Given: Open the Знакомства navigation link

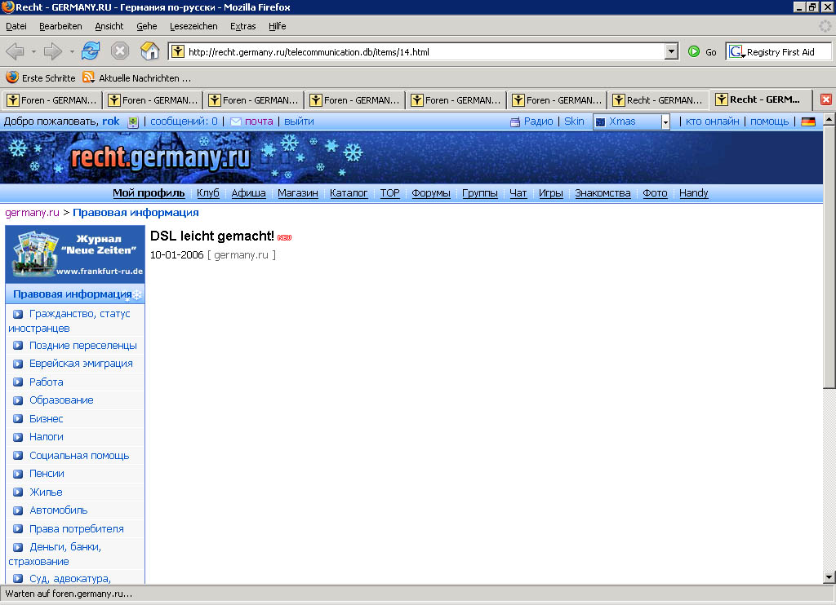Looking at the screenshot, I should [603, 192].
